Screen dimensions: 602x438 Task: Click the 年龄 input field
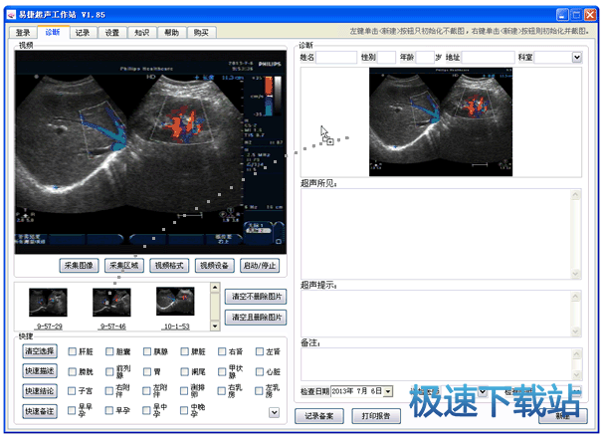(425, 58)
